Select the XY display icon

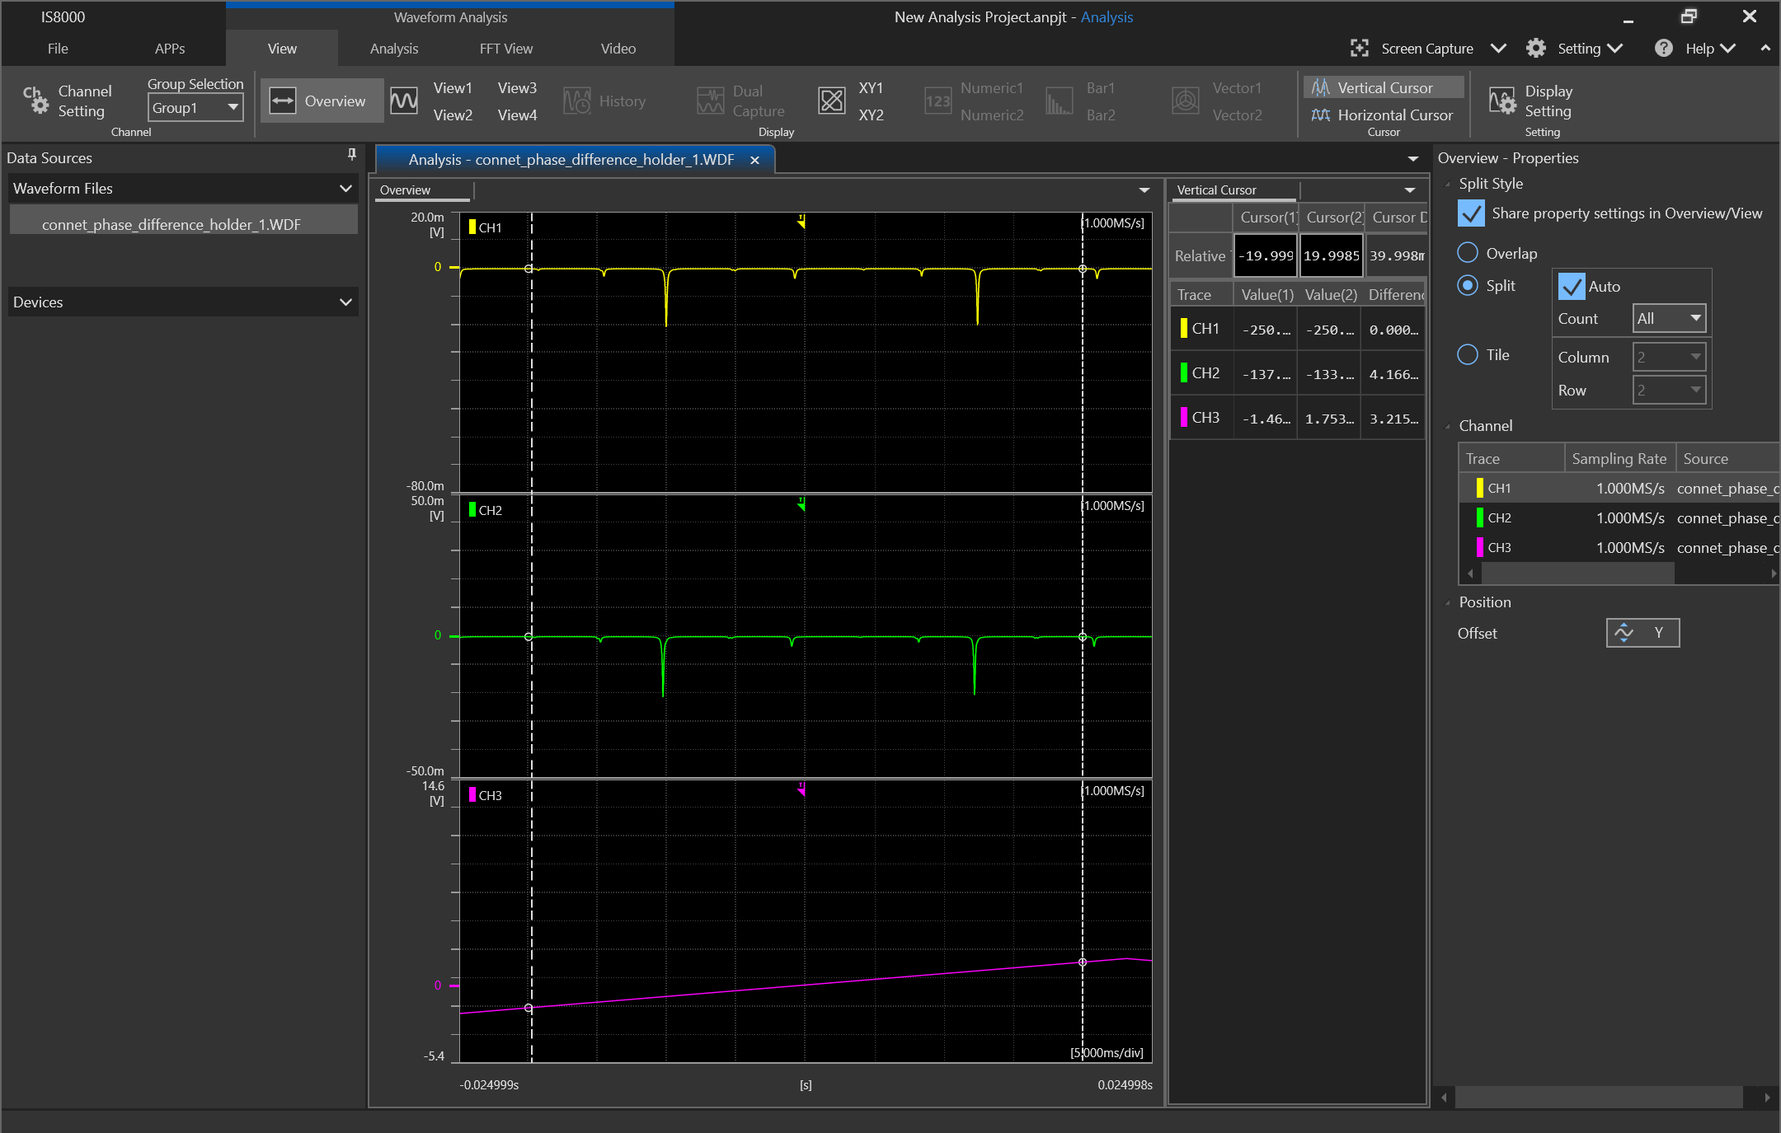tap(831, 101)
